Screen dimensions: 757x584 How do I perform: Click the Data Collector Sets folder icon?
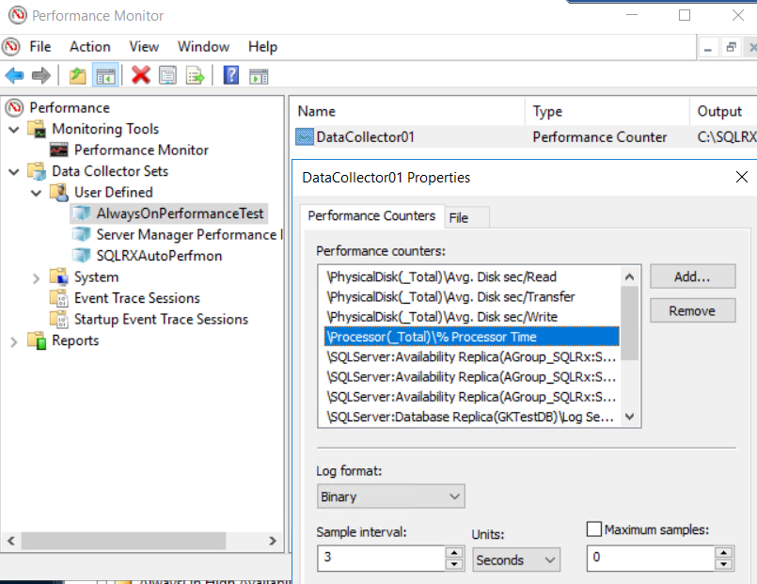38,171
